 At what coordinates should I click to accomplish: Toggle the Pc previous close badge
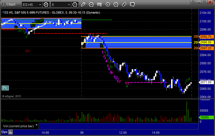click(x=5, y=88)
